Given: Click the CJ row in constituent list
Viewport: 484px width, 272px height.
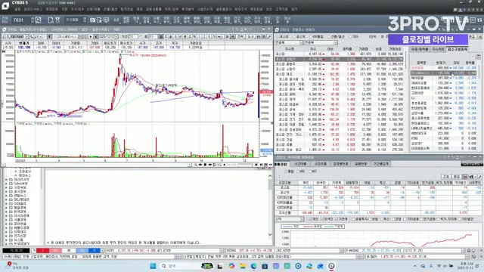Looking at the screenshot, I should coord(444,98).
